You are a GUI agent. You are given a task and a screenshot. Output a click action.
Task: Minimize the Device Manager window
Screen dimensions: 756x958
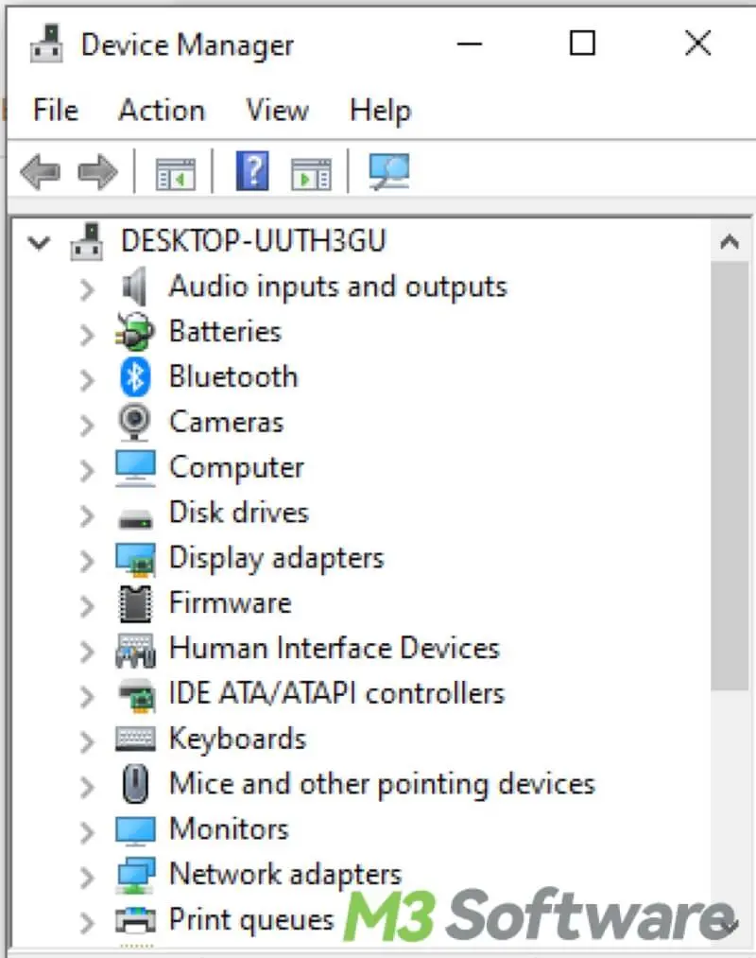469,44
